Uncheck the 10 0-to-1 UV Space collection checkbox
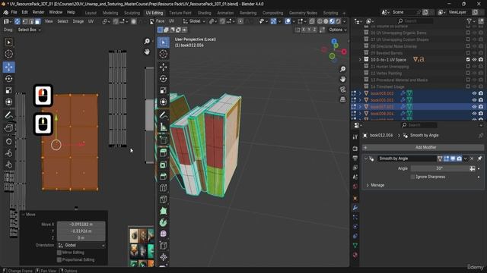 [468, 59]
